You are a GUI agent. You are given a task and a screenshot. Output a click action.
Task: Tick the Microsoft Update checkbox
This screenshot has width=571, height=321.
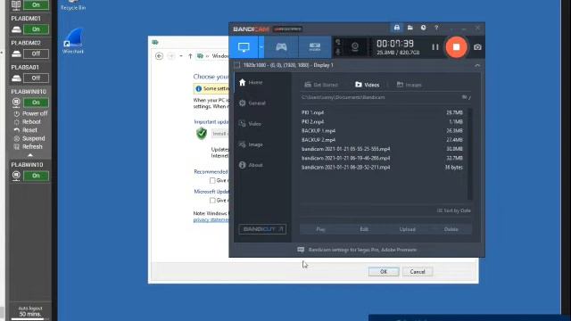click(x=212, y=201)
